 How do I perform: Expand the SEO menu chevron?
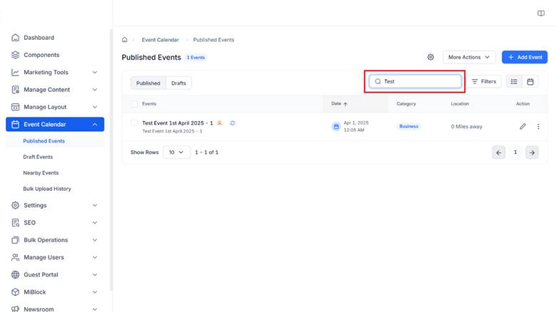(x=95, y=222)
